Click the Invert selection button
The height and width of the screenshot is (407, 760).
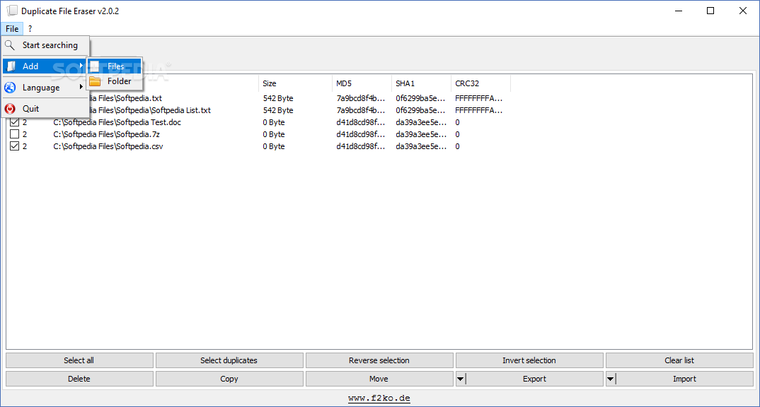coord(529,360)
